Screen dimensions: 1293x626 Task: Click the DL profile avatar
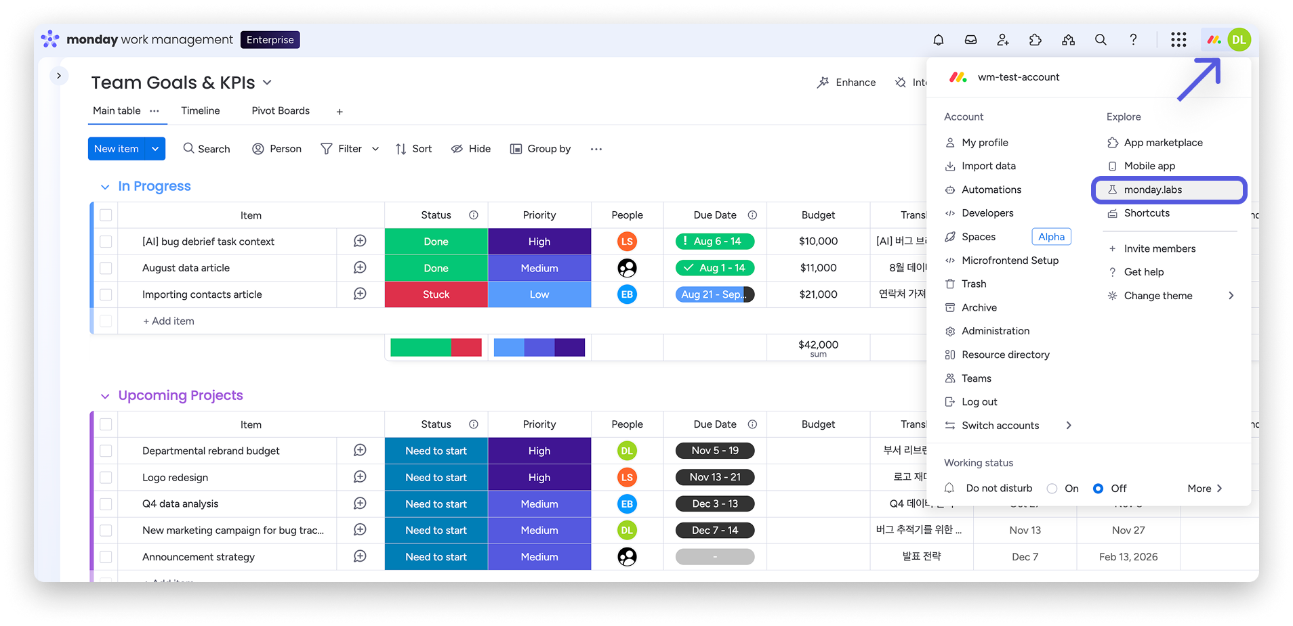point(1239,40)
